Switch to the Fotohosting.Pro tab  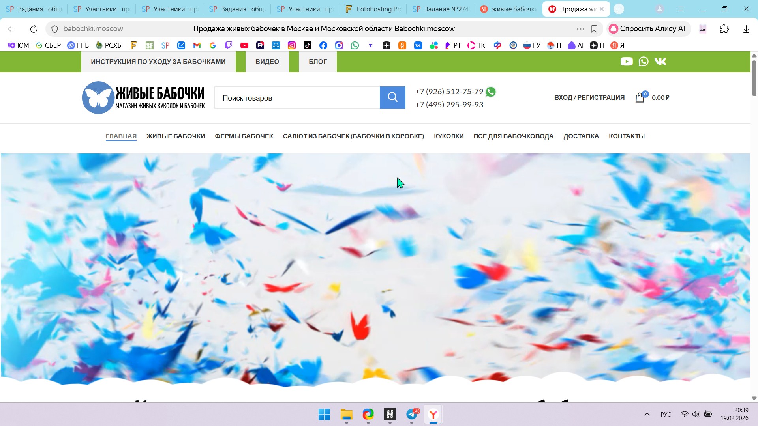pyautogui.click(x=373, y=9)
